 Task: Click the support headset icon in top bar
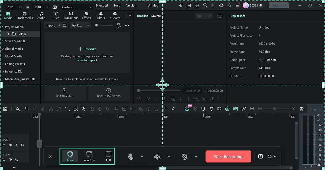point(230,5)
